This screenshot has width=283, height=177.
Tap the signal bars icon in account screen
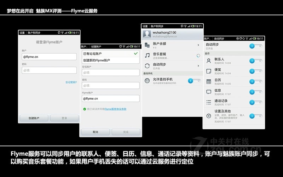click(x=189, y=26)
